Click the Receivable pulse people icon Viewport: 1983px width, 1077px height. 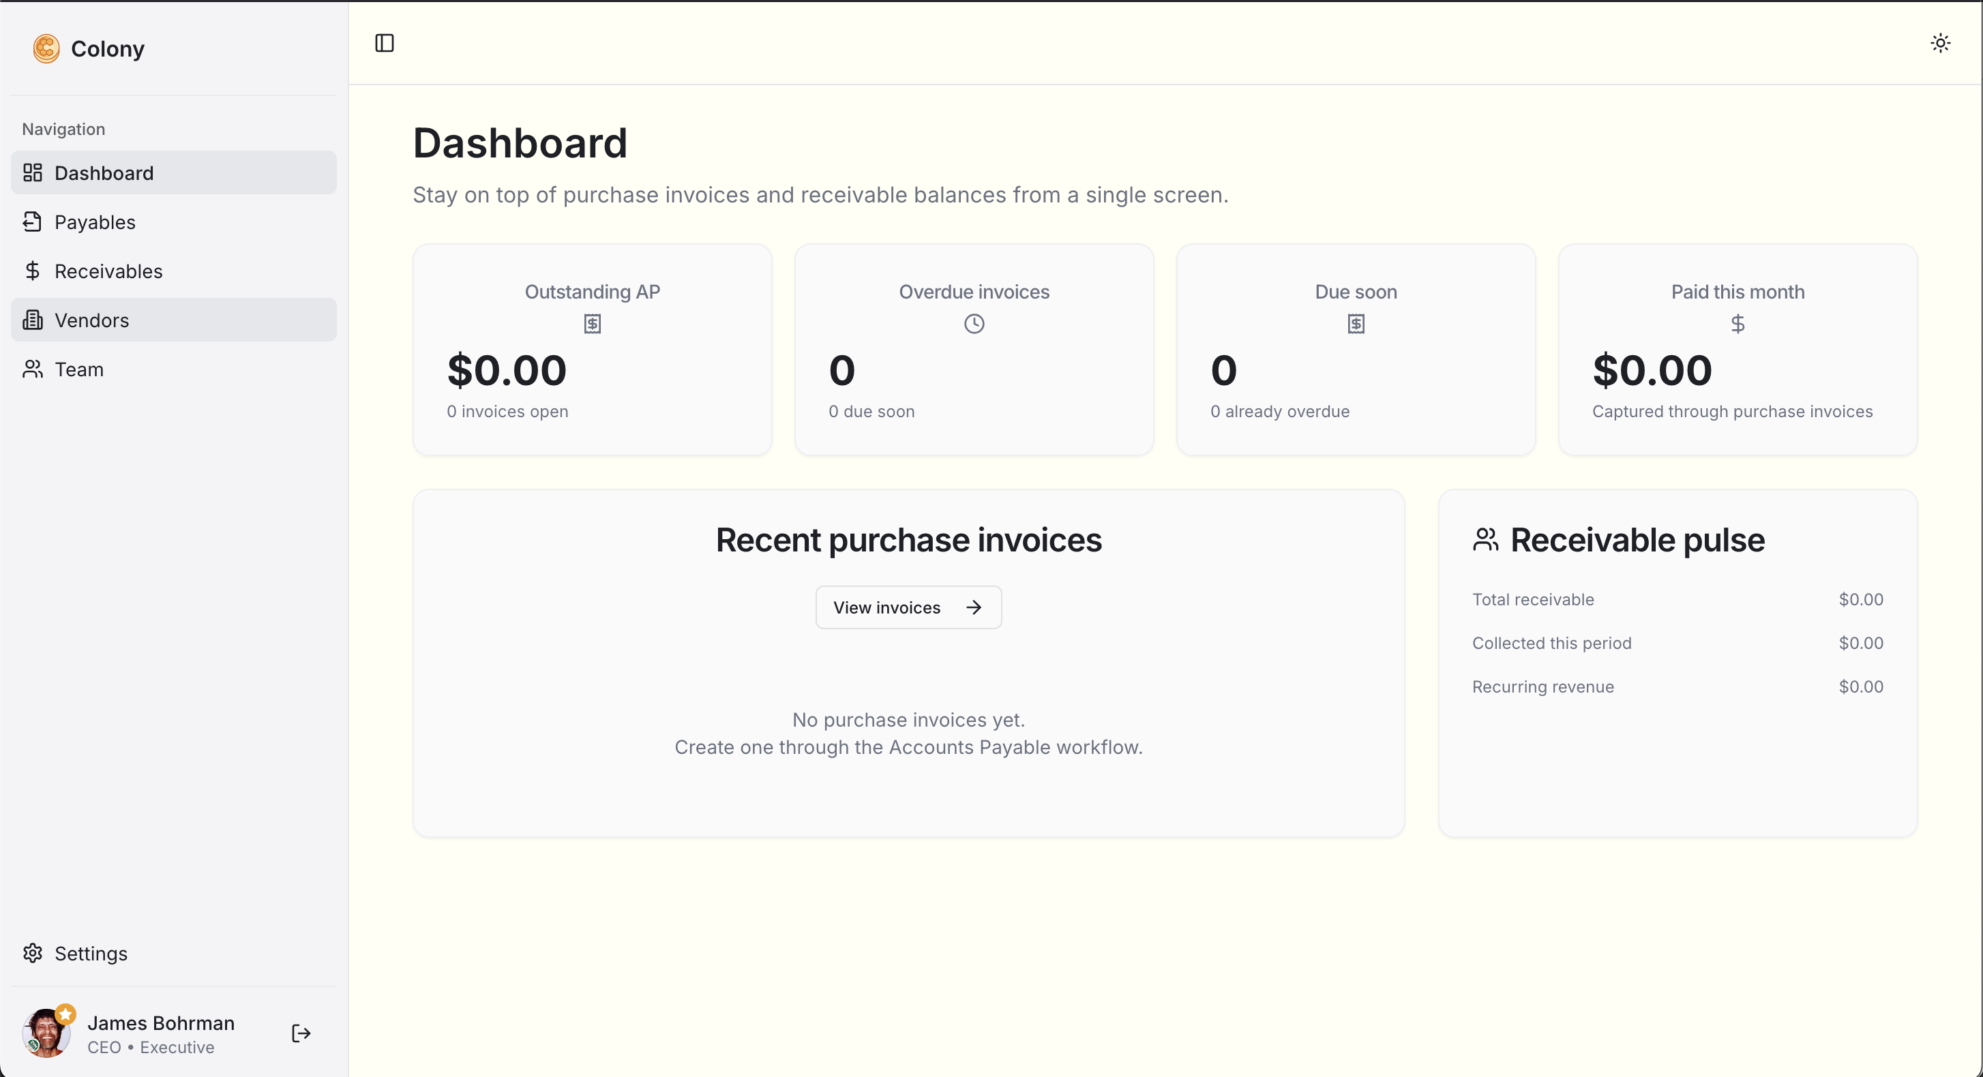pyautogui.click(x=1485, y=539)
